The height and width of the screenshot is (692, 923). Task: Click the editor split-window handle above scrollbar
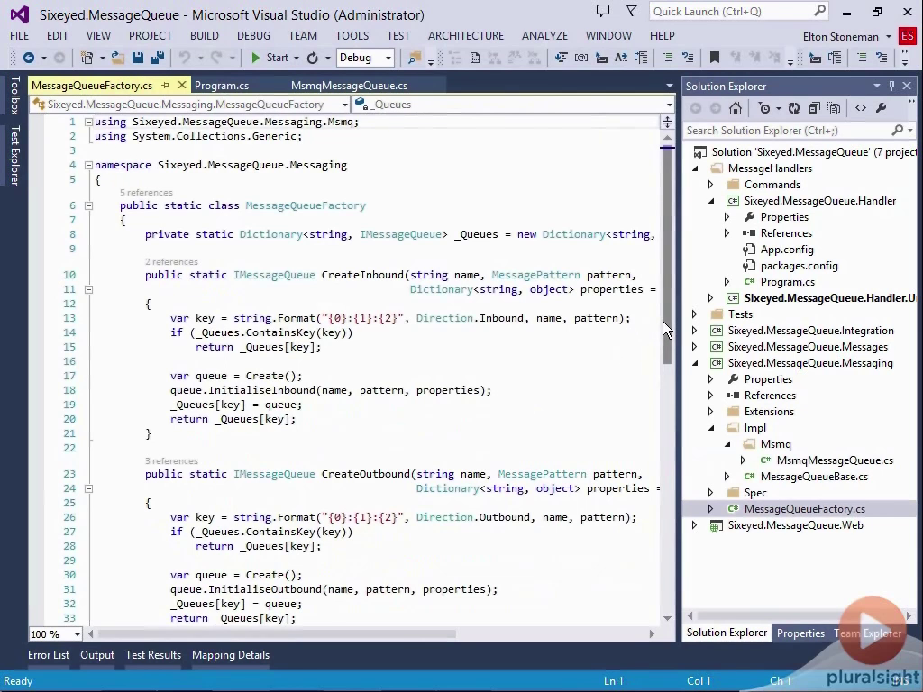coord(668,123)
